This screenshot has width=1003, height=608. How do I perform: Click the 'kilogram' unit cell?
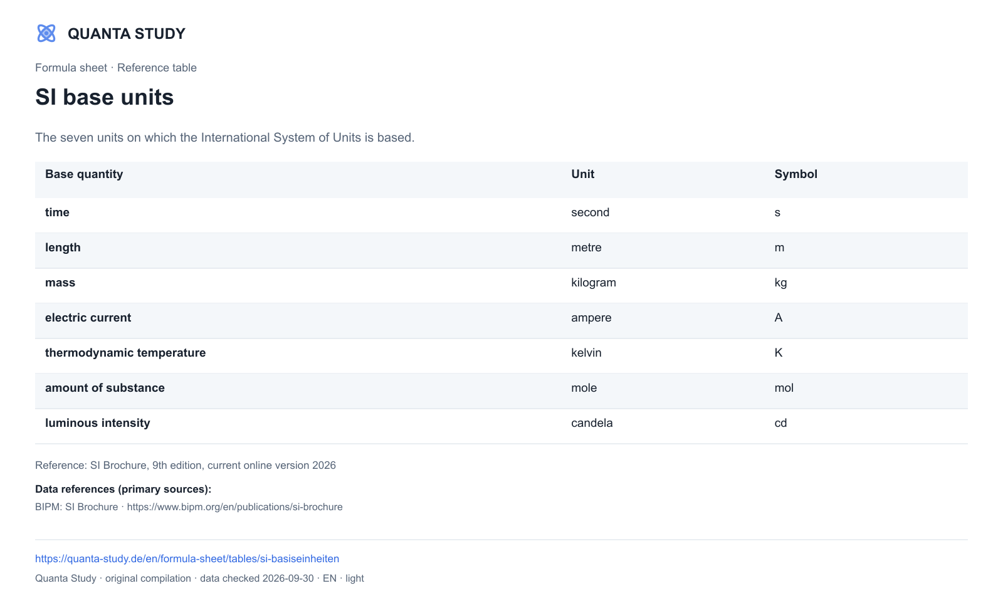point(593,283)
